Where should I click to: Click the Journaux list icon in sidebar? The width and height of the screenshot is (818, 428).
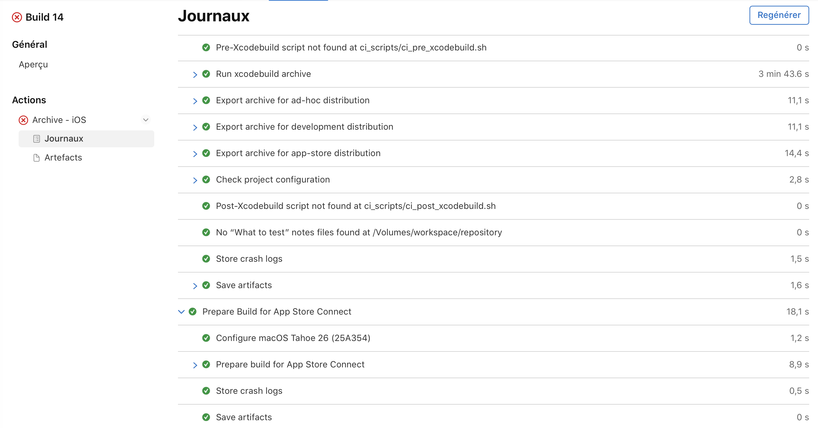pyautogui.click(x=37, y=139)
